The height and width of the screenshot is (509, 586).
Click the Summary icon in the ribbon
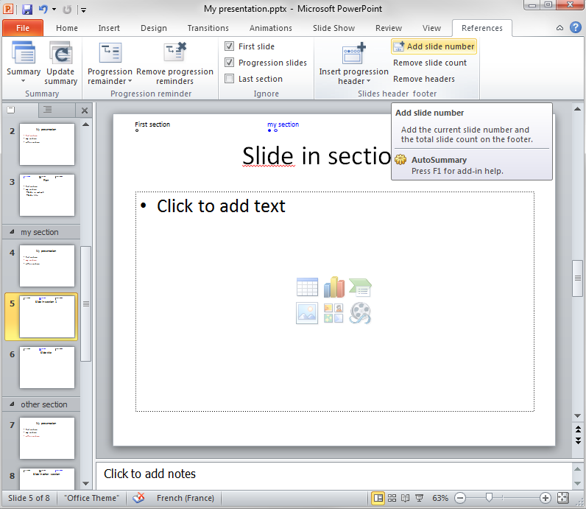click(x=24, y=53)
